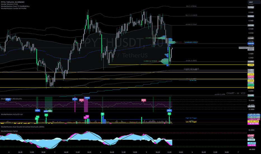Click the rightmost PIVOT marker in BSI pane
This screenshot has height=154, width=261.
[x=169, y=110]
